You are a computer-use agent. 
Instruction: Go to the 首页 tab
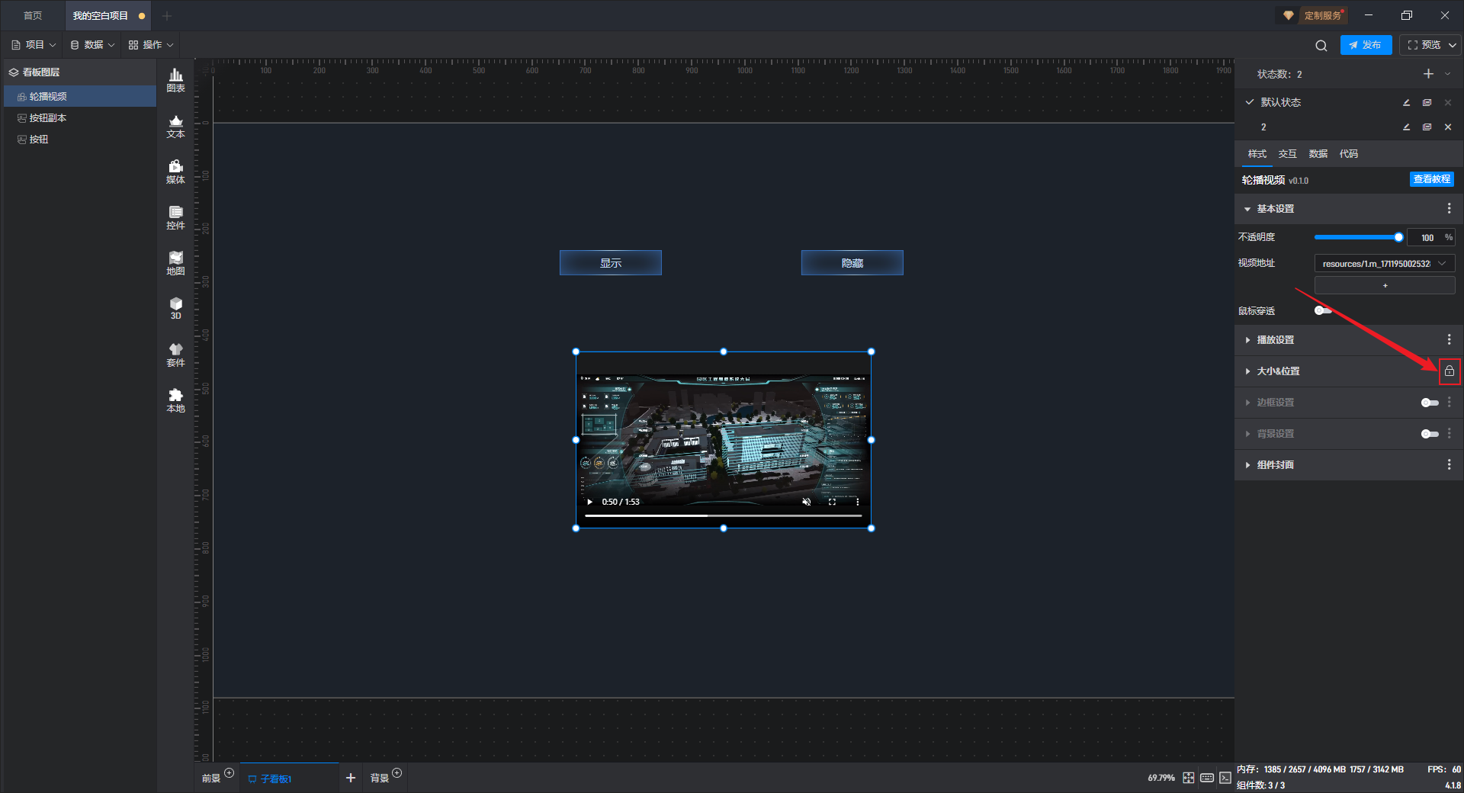click(33, 15)
